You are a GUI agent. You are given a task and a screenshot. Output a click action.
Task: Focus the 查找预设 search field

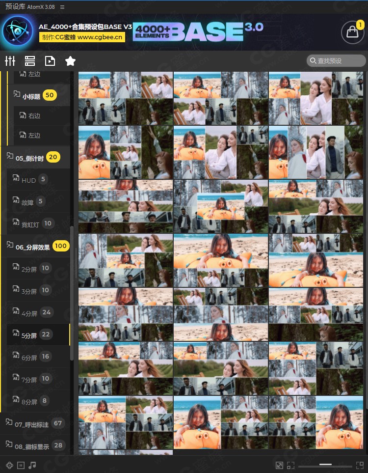click(337, 60)
